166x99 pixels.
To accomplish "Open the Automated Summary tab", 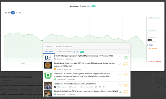I will [x=64, y=52].
